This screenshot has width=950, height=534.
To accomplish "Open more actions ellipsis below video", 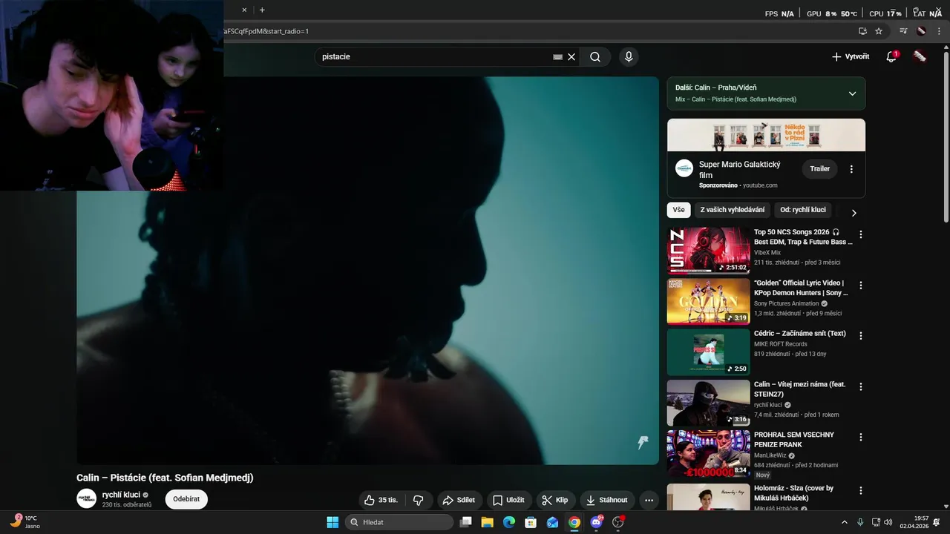I will coord(649,500).
